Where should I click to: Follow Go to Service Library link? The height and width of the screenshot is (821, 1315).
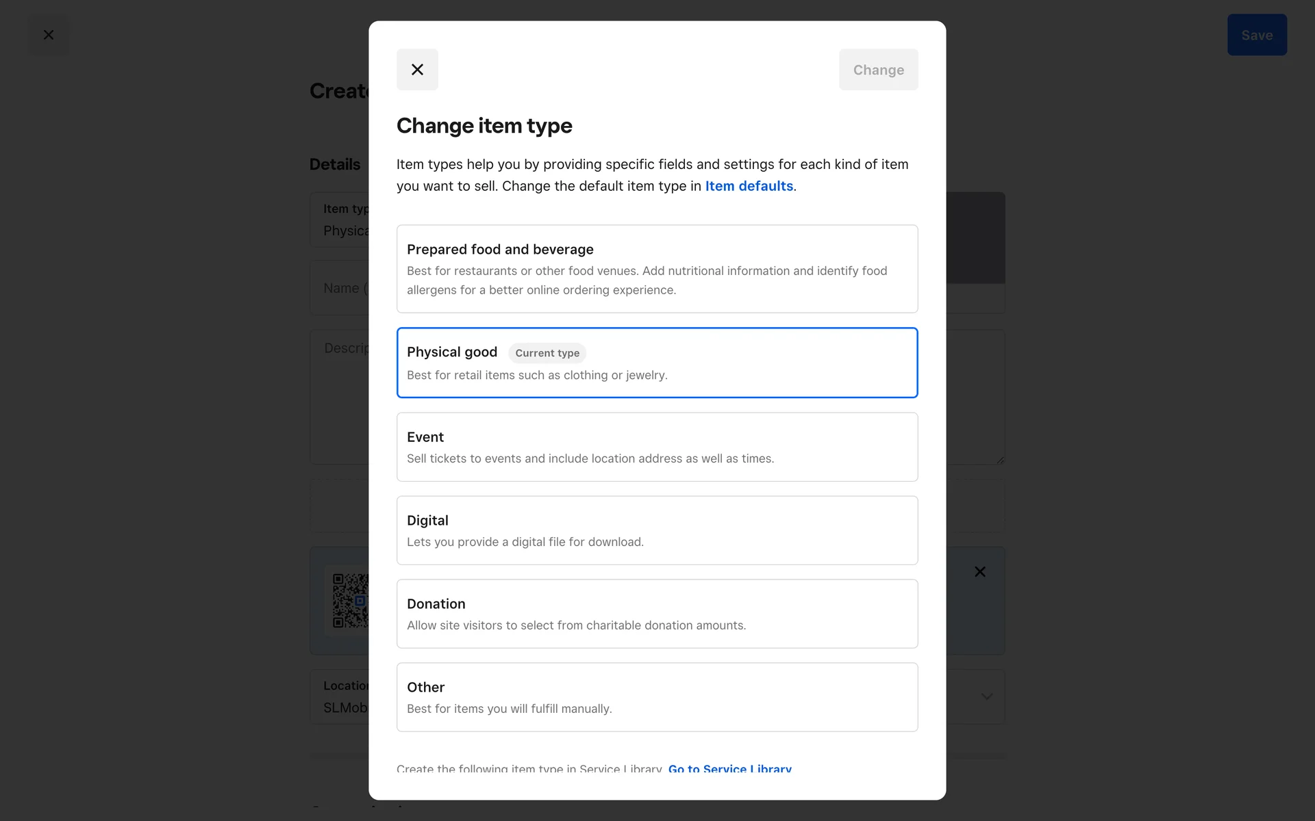tap(729, 769)
